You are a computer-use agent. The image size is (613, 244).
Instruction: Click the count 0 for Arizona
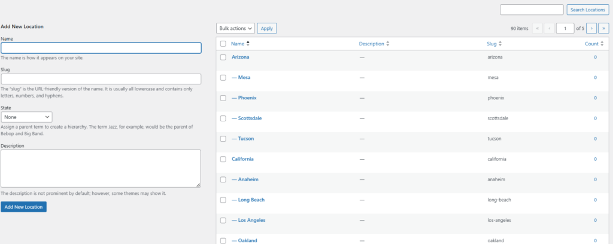coord(596,57)
